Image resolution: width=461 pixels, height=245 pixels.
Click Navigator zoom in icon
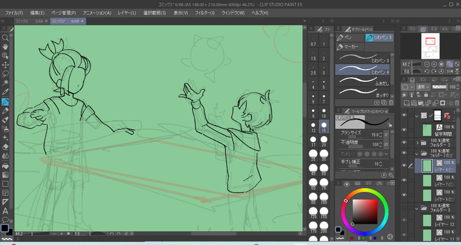tap(434, 64)
